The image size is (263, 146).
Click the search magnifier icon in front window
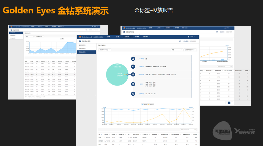[x=195, y=130]
